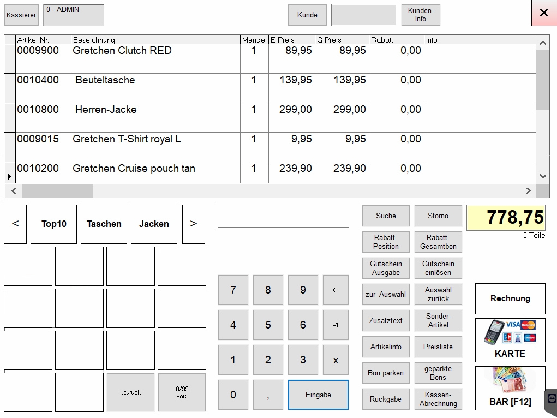Click the remote-control icon at screen edge

pyautogui.click(x=552, y=398)
